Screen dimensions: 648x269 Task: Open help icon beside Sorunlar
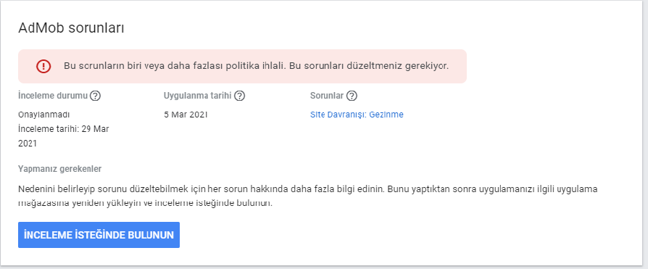352,96
